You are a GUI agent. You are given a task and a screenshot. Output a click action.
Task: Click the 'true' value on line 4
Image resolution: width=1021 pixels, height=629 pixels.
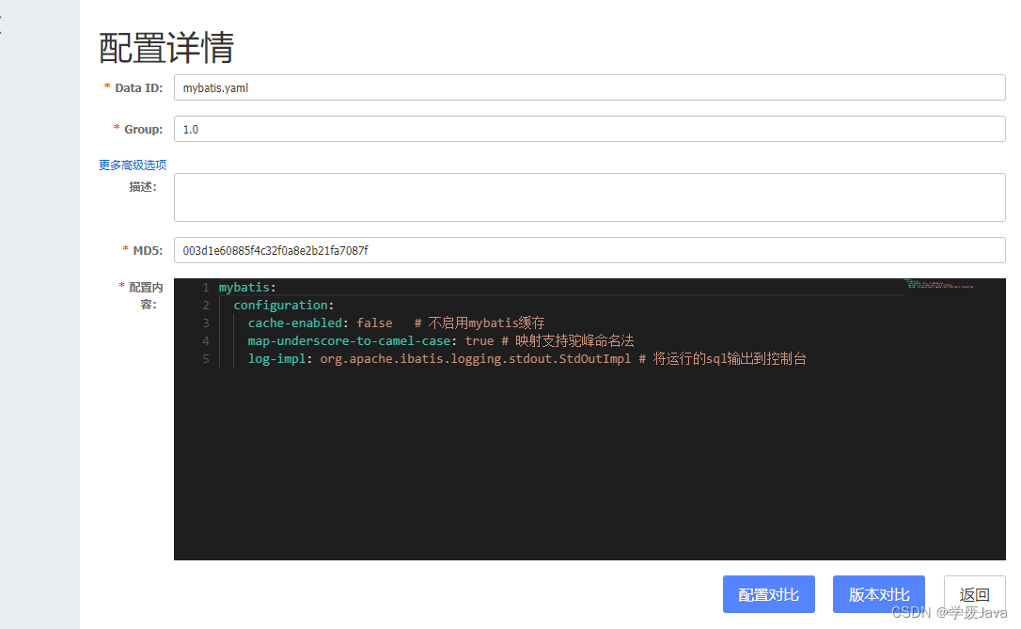coord(479,340)
